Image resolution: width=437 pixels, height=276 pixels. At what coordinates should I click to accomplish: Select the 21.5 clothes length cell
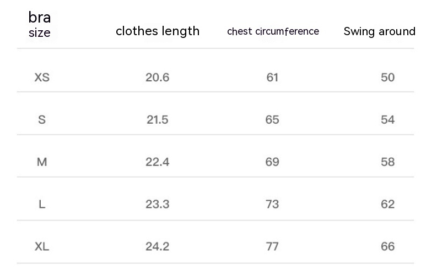(x=157, y=119)
